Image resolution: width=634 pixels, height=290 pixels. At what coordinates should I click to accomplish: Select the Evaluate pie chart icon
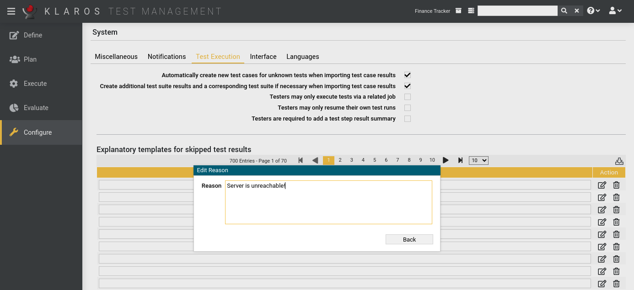14,107
